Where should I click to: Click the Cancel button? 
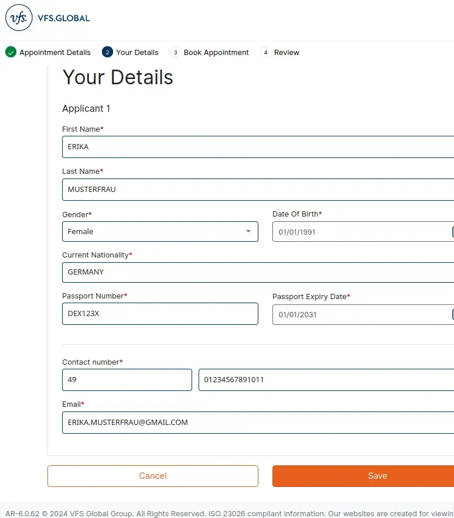[x=152, y=476]
